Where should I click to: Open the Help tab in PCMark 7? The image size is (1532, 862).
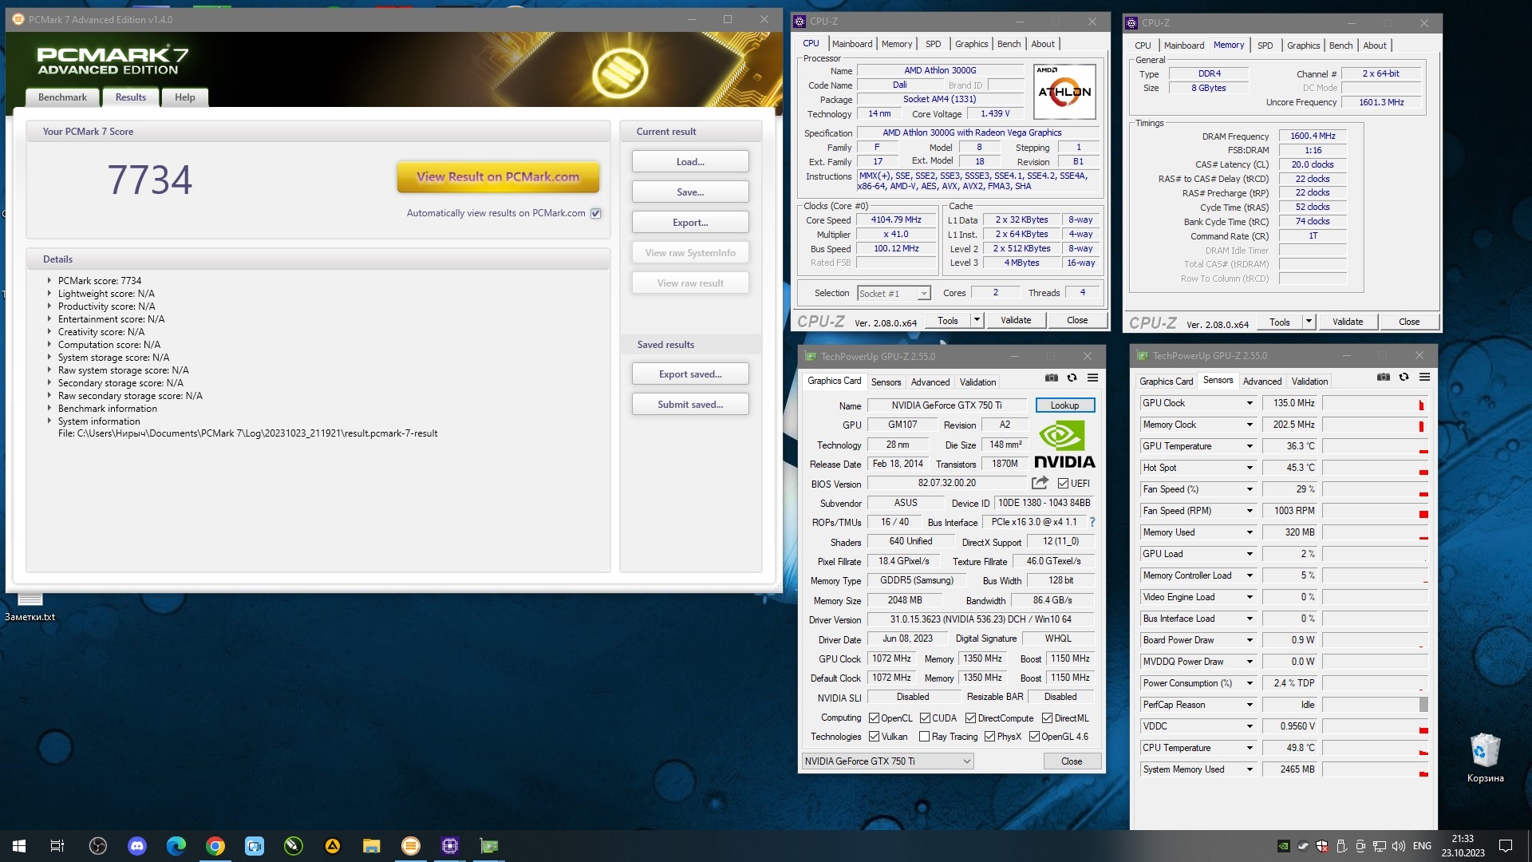185,97
